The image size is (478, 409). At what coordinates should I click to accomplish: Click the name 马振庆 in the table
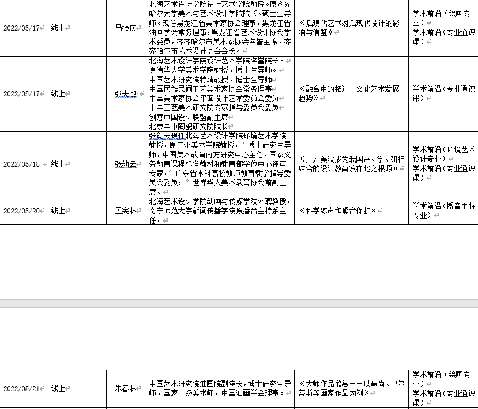pyautogui.click(x=125, y=28)
